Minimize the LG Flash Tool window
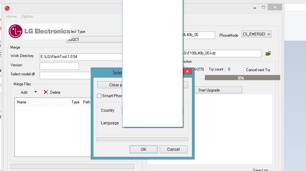306x171 pixels. [x=255, y=7]
